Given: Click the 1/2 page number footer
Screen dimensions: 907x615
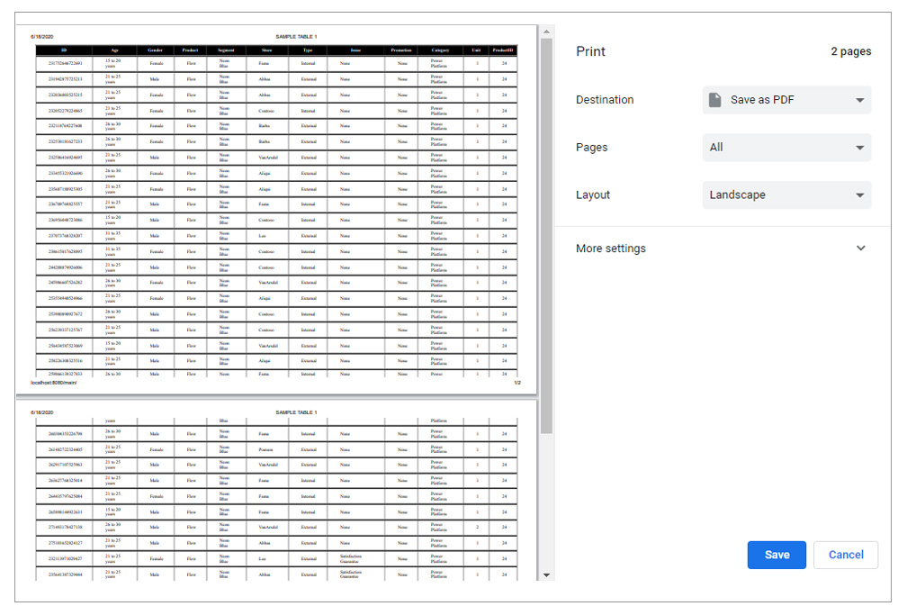Looking at the screenshot, I should pos(517,382).
